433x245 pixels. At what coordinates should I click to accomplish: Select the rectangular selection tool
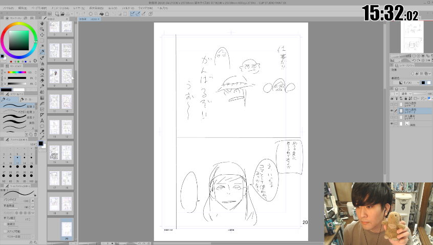coord(42,40)
